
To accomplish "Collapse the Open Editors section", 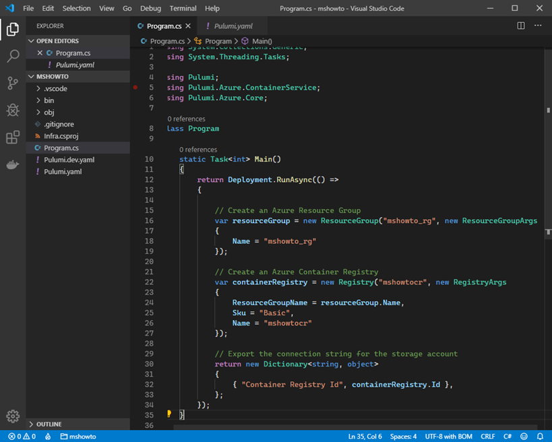I will click(78, 41).
